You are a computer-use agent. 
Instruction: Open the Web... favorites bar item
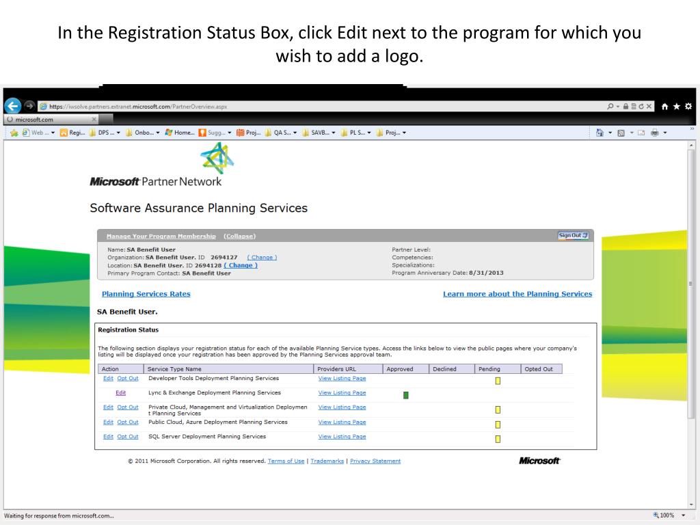38,133
